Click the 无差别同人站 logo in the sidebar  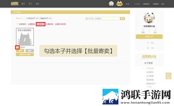pyautogui.click(x=149, y=57)
